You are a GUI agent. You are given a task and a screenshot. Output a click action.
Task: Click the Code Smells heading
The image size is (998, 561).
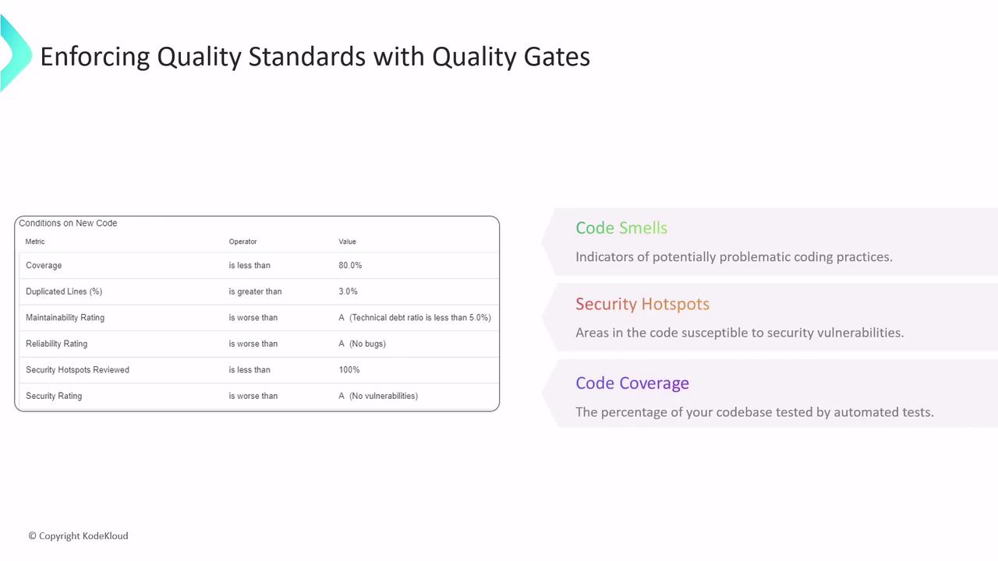[621, 228]
